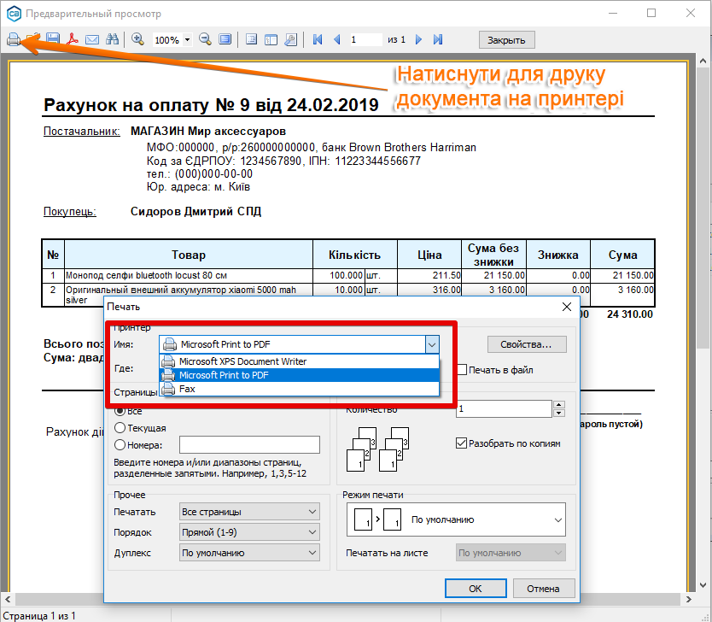Go to last page arrow
The height and width of the screenshot is (622, 712).
[x=438, y=39]
